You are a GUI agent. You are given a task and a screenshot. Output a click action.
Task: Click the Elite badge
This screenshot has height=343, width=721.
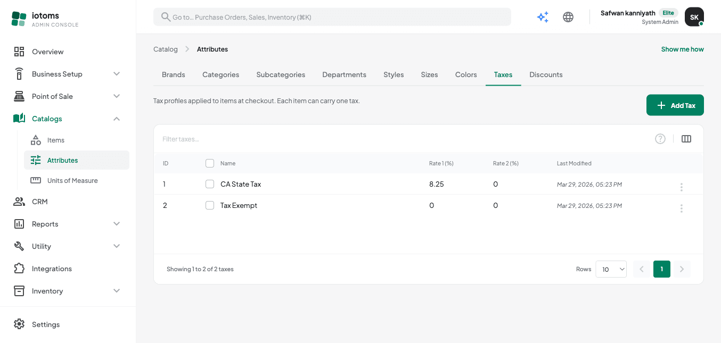point(668,13)
